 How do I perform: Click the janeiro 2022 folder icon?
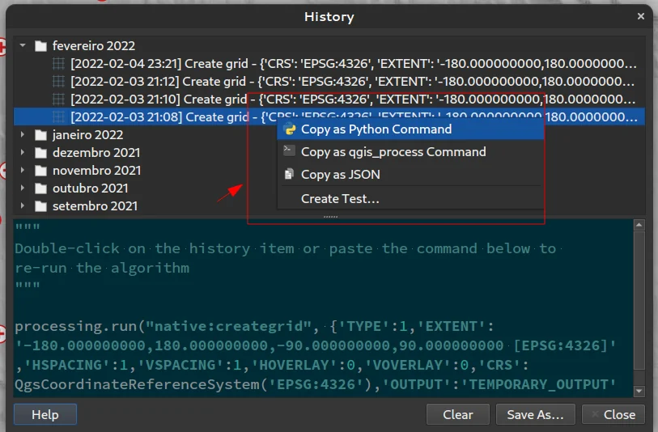point(40,135)
